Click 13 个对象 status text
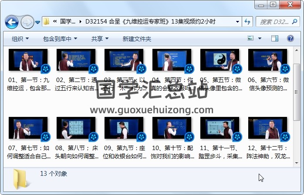This screenshot has height=195, width=304. pos(54,174)
